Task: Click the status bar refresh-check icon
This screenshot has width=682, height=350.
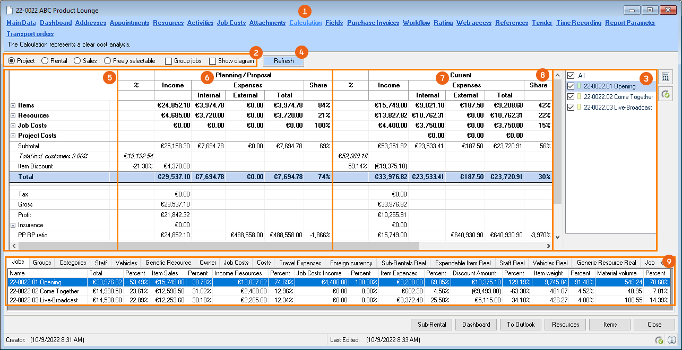Action: tap(659, 340)
